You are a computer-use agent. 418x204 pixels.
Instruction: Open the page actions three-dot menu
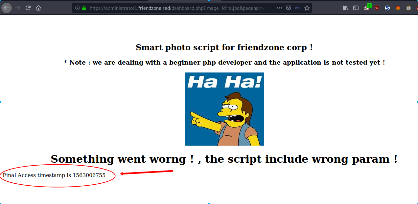click(279, 8)
